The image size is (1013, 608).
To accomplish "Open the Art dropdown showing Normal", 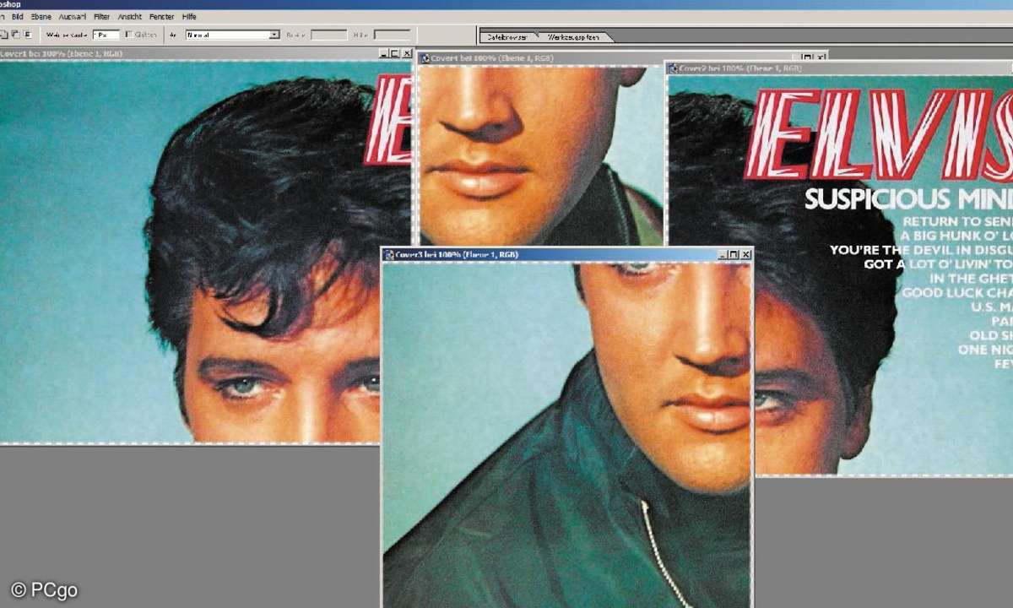I will [x=232, y=35].
